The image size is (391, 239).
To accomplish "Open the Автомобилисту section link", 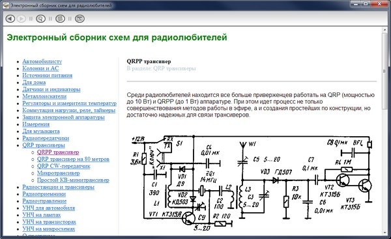I will point(42,61).
